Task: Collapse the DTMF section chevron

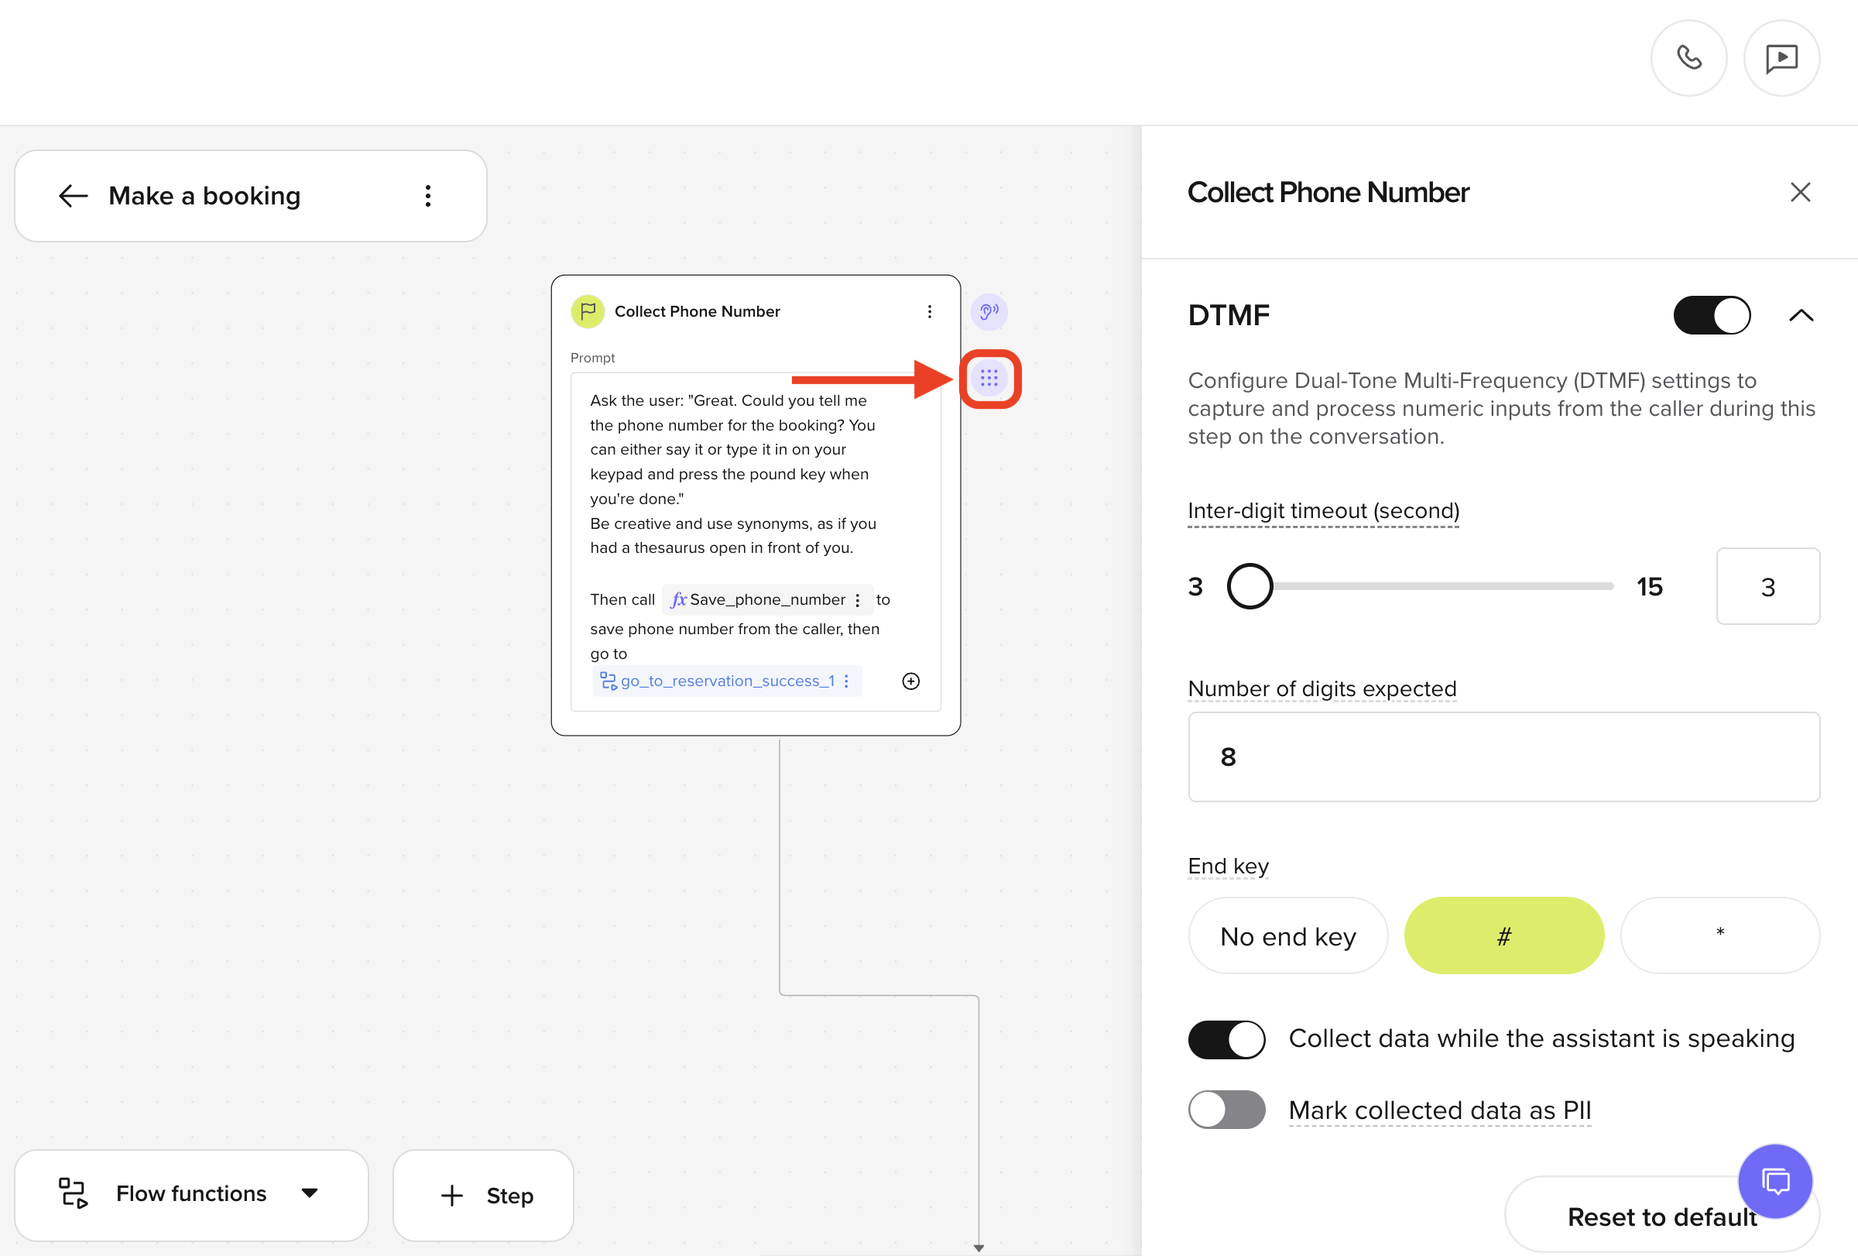Action: pos(1801,316)
